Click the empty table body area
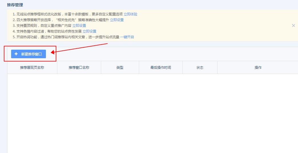Image resolution: width=298 pixels, height=153 pixels. (153, 114)
